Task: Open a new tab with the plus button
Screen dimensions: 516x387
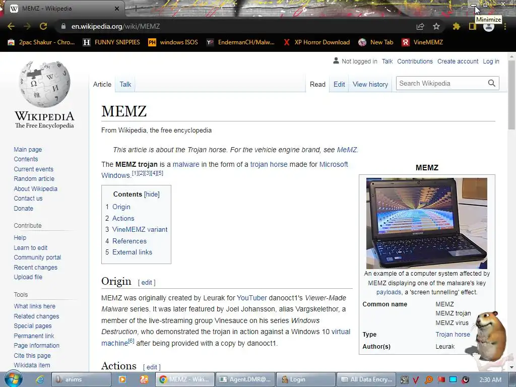Action: click(x=135, y=8)
